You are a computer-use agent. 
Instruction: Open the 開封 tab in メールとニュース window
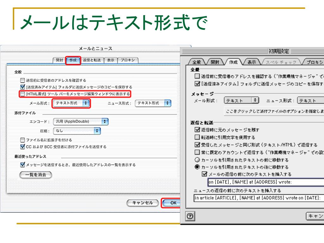[x=59, y=60]
